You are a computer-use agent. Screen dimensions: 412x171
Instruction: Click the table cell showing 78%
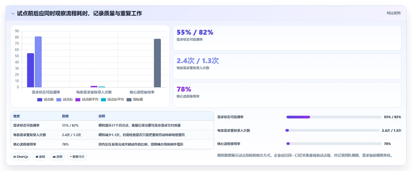(x=65, y=144)
